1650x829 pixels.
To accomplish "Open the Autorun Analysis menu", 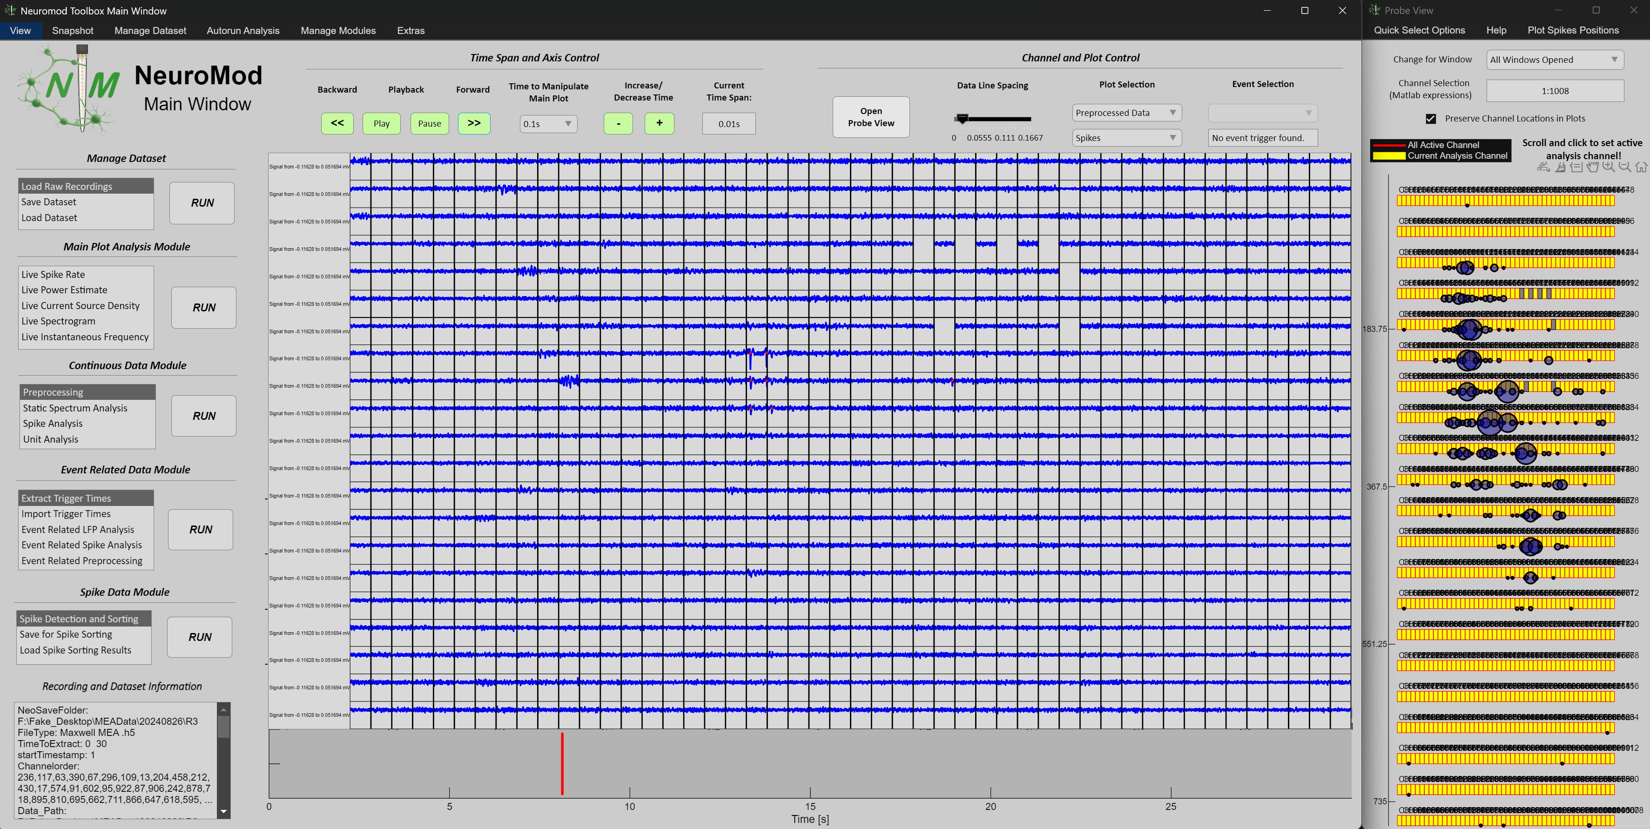I will point(243,31).
